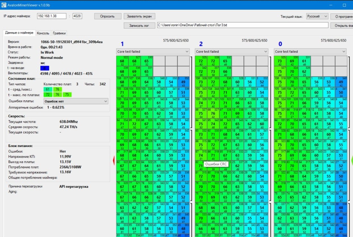The height and width of the screenshot is (237, 353).
Task: Click the Захватить экран button
Action: point(139,16)
